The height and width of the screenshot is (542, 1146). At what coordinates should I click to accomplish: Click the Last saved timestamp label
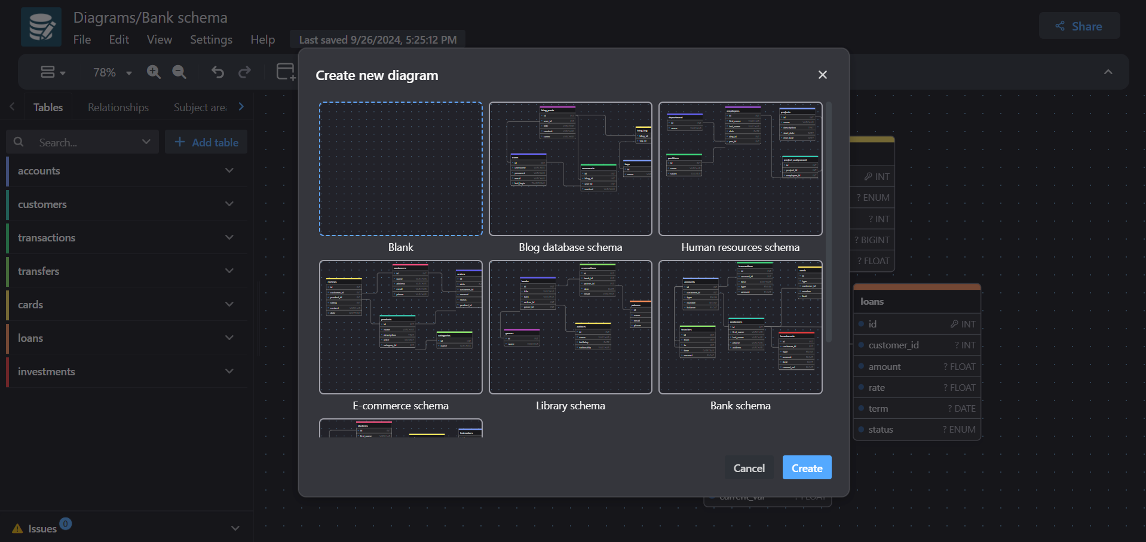pos(378,39)
